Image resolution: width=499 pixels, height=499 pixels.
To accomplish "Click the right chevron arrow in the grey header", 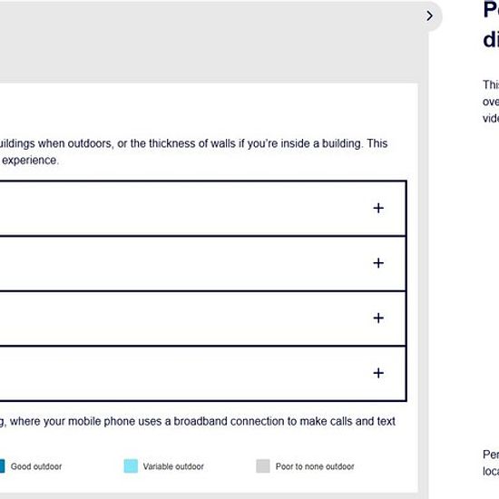I will click(429, 15).
